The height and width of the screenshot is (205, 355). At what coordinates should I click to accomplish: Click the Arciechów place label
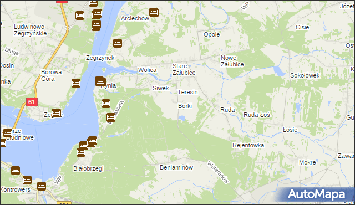(x=135, y=18)
